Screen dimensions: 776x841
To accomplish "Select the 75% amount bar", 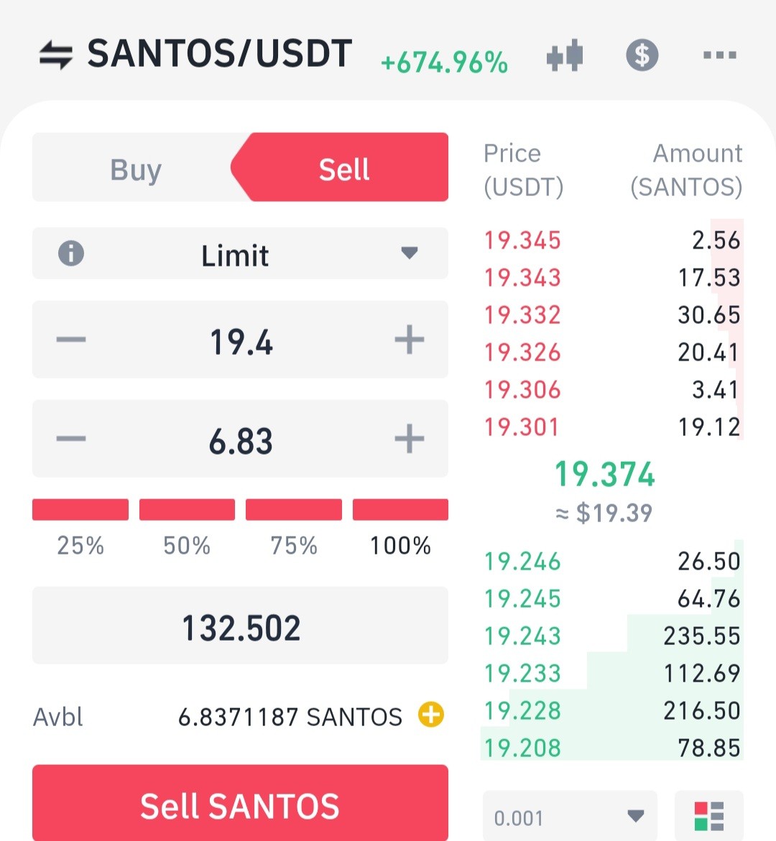I will pyautogui.click(x=294, y=509).
